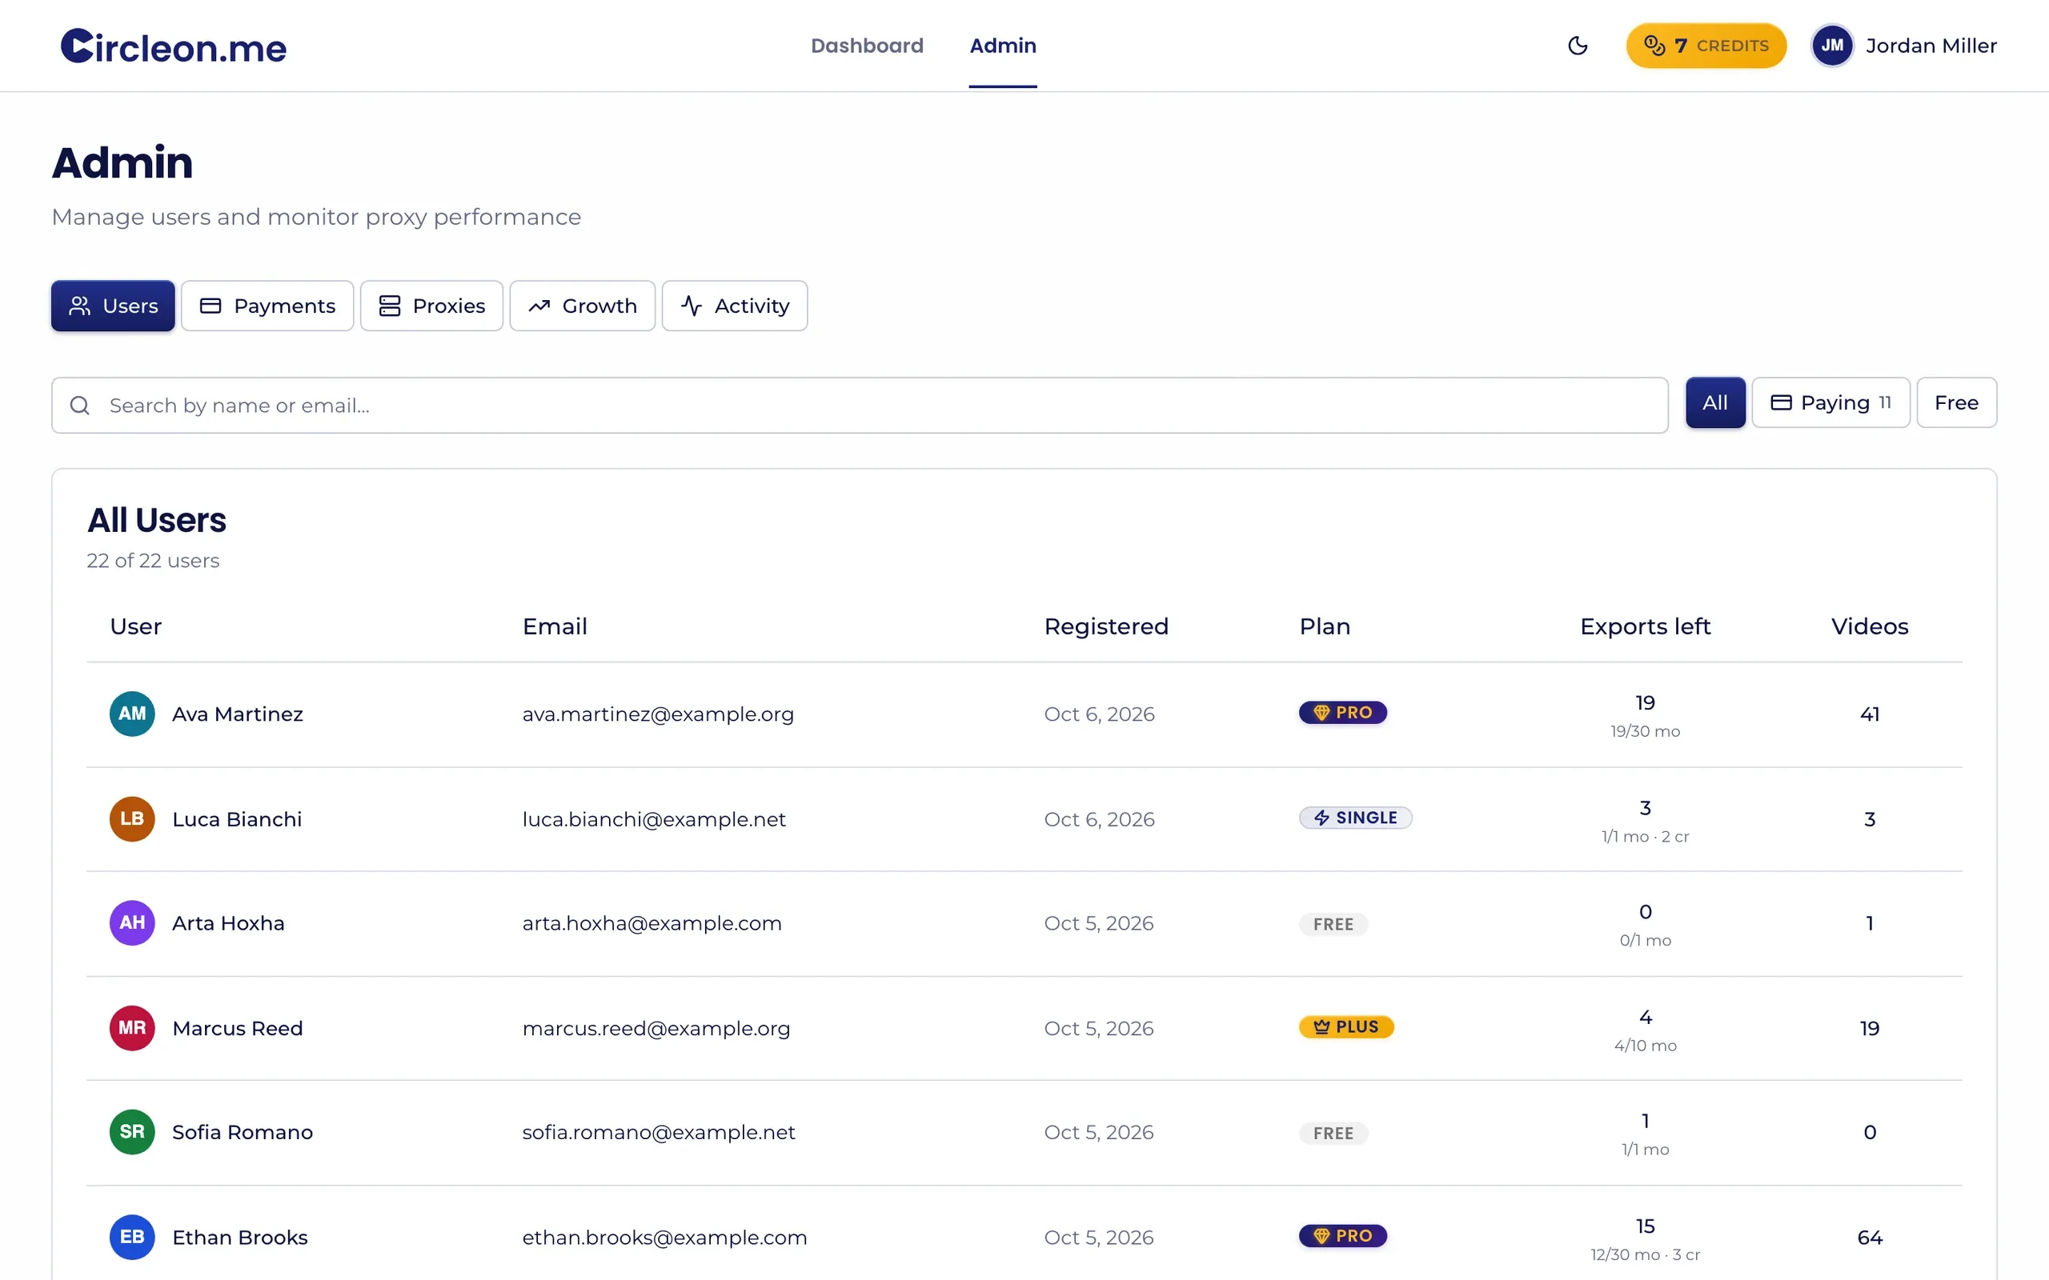Viewport: 2049px width, 1280px height.
Task: Open the Dashboard nav tab
Action: pos(867,46)
